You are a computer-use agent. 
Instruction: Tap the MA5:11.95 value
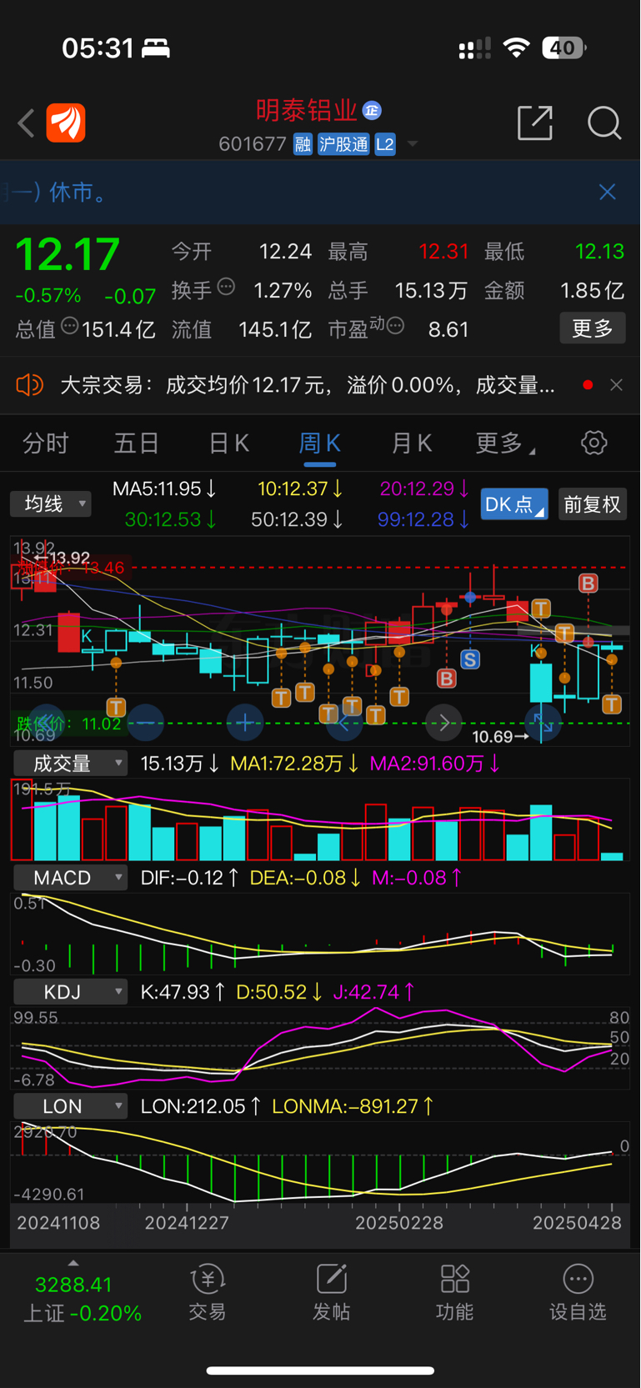point(164,489)
